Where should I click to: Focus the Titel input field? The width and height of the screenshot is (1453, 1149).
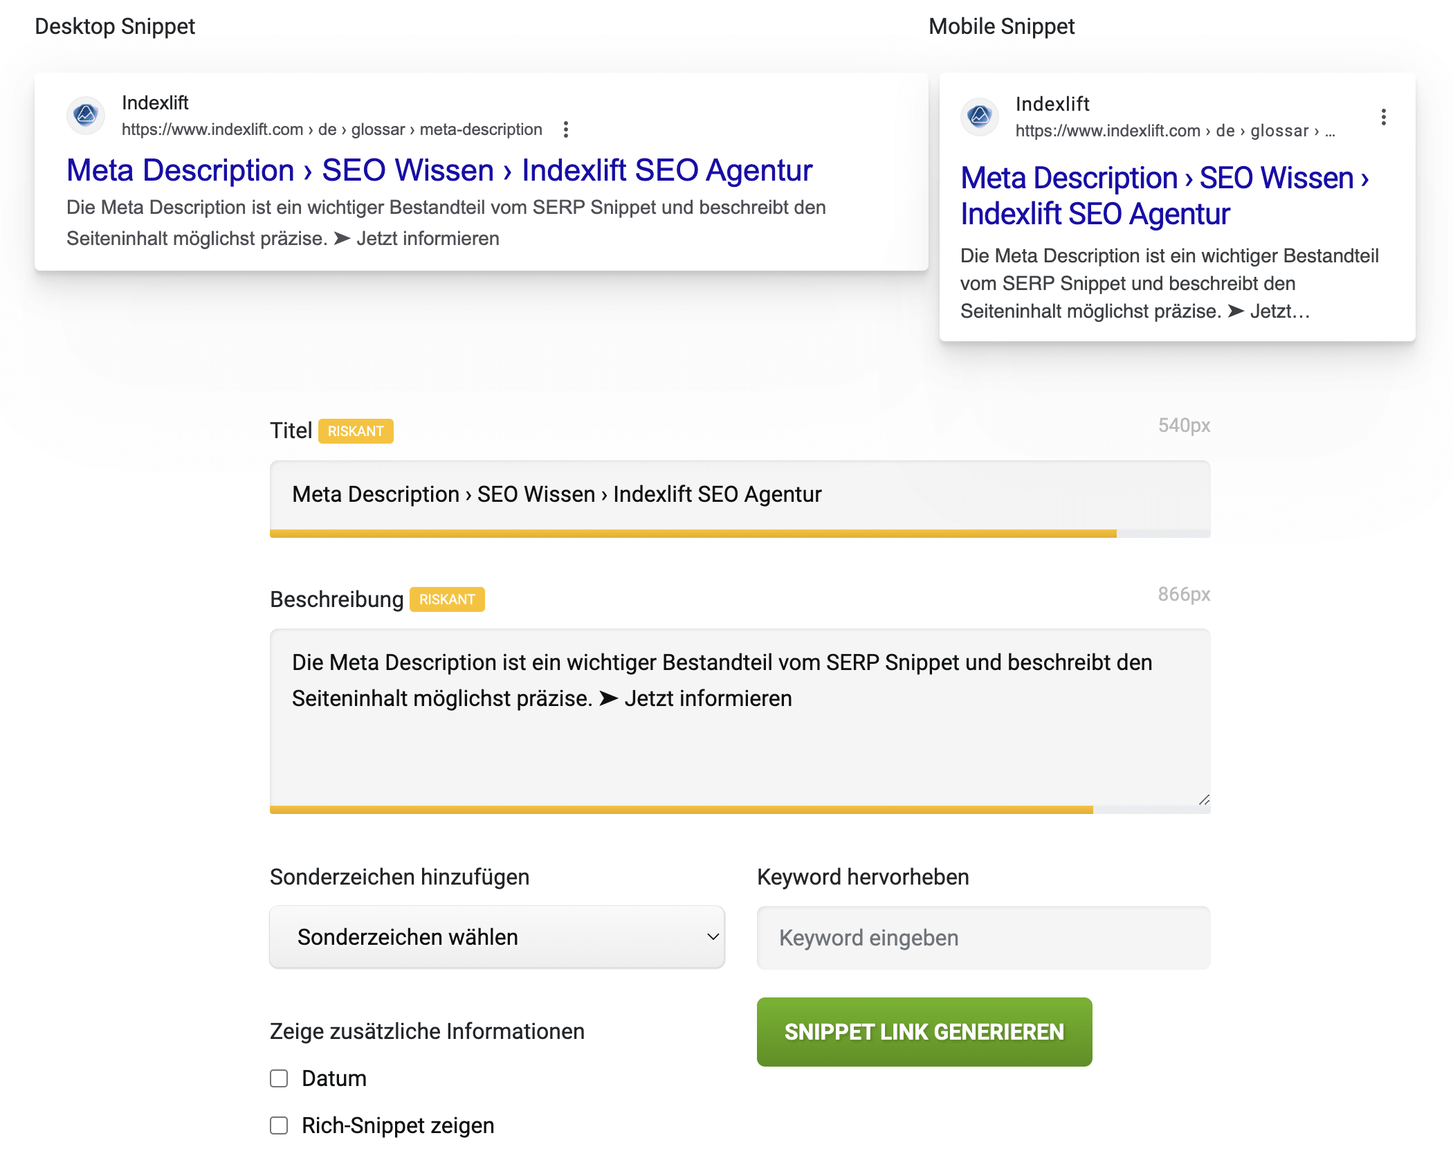[740, 495]
